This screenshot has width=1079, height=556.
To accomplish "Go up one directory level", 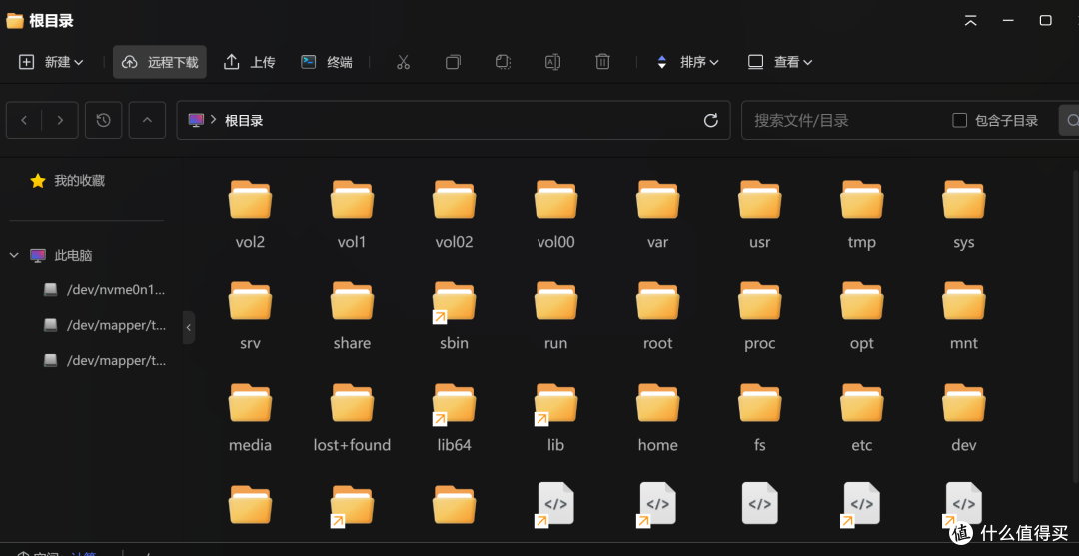I will 147,120.
